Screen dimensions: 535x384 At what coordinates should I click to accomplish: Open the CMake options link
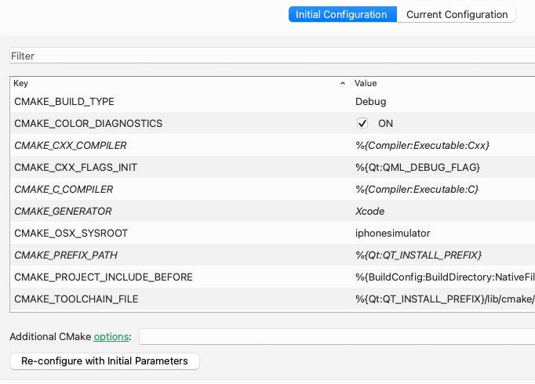111,337
